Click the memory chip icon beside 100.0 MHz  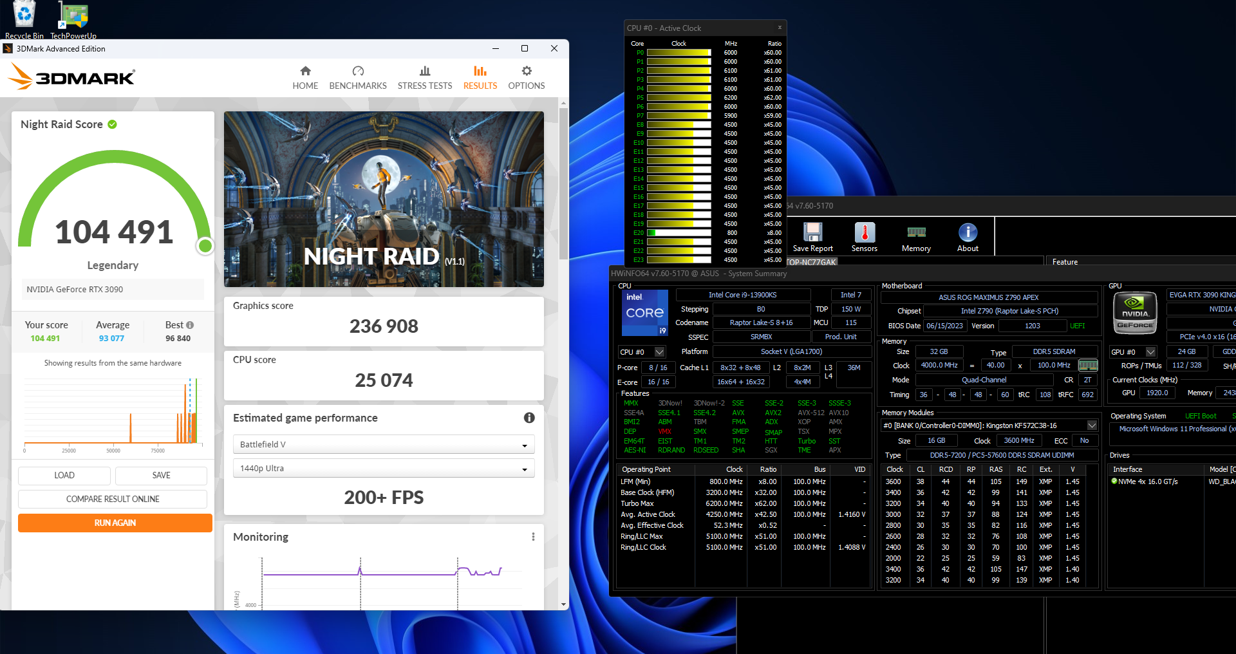coord(1088,366)
